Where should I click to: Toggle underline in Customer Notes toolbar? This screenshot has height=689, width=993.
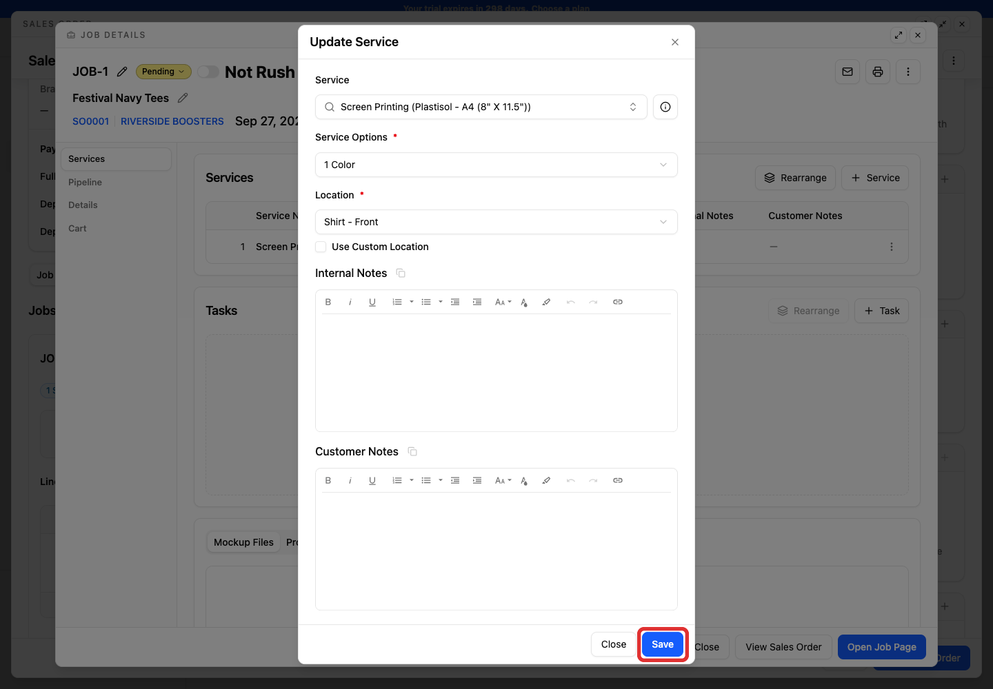pos(372,480)
